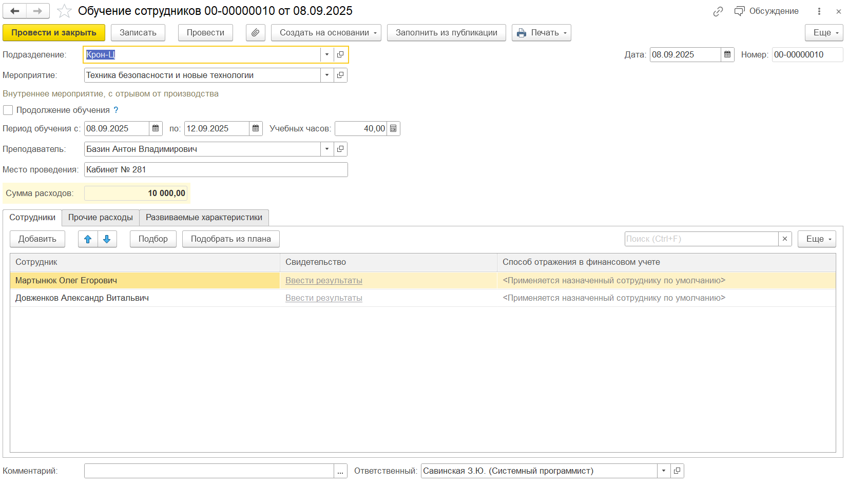Open the Мероприятие item card
This screenshot has height=486, width=848.
pos(340,75)
